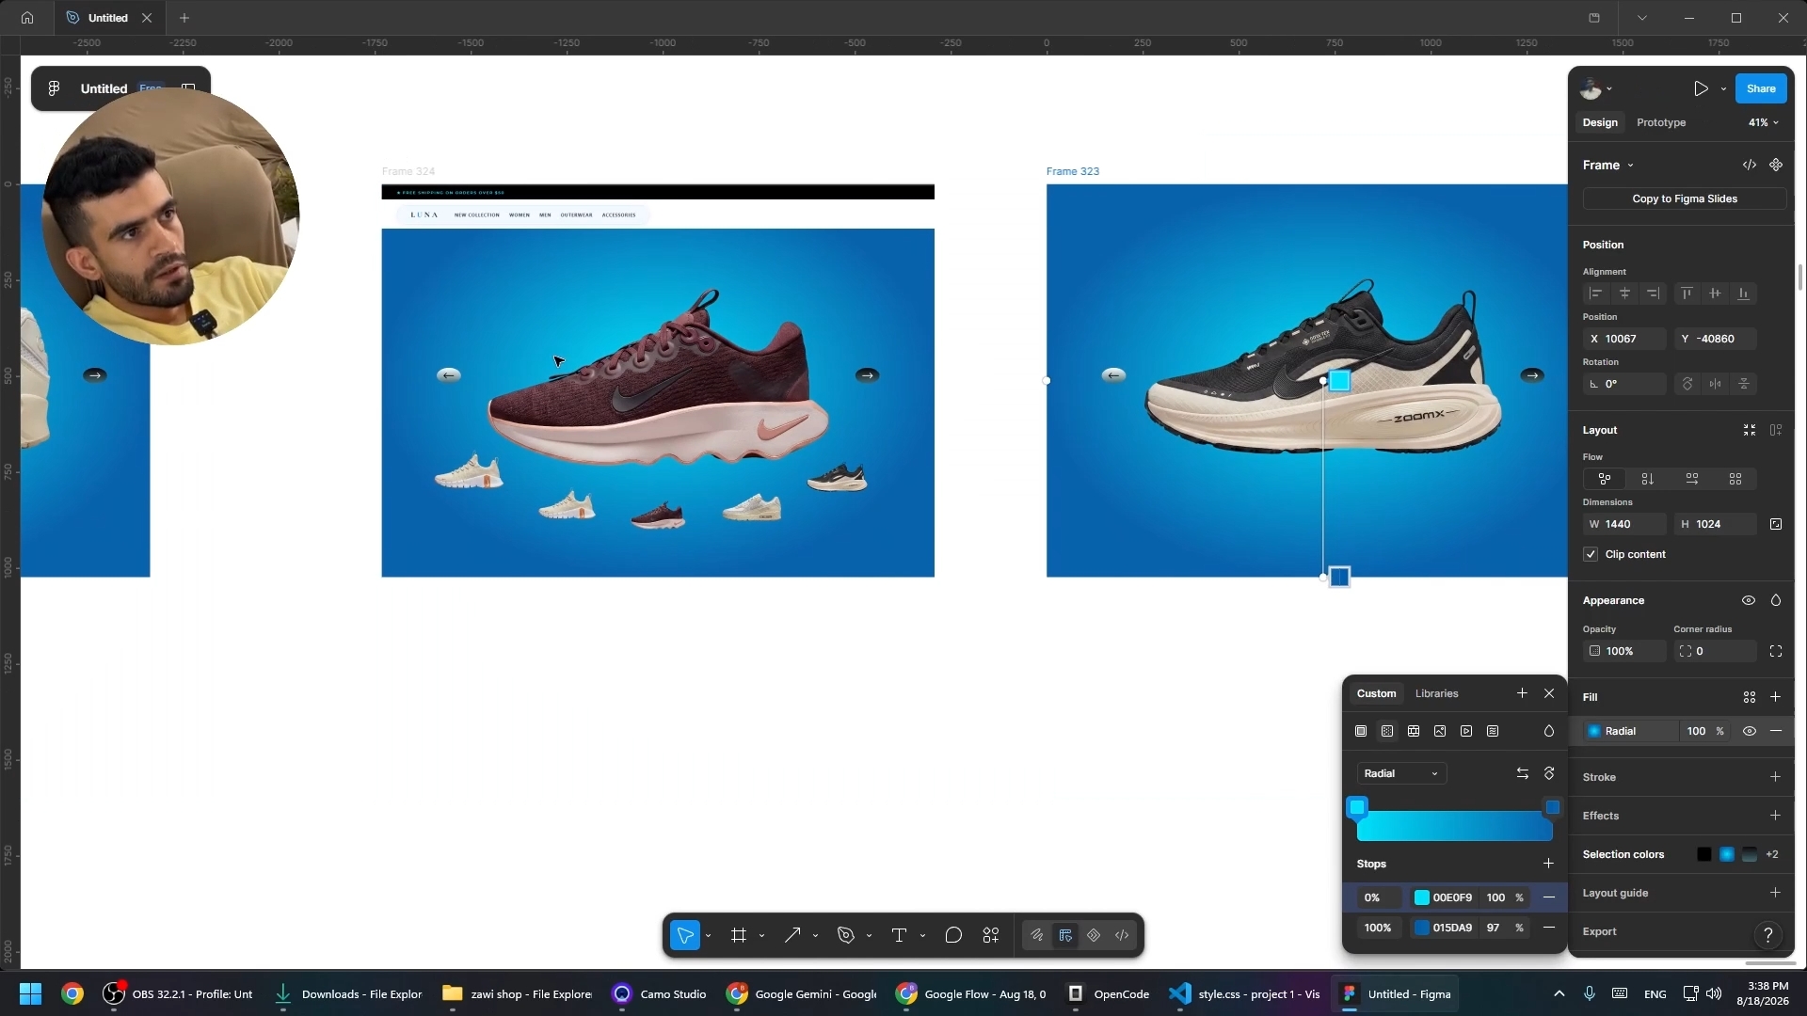Rotate the gradient in color picker

[x=1549, y=773]
